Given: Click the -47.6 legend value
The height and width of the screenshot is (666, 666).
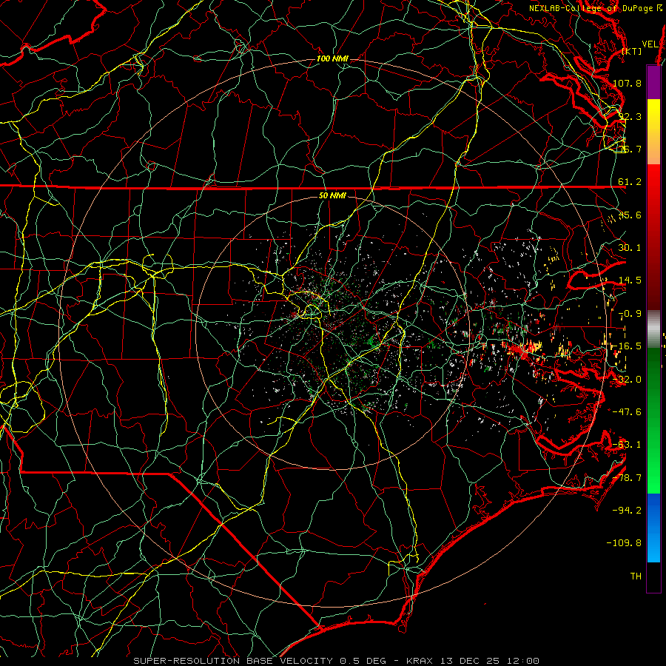Looking at the screenshot, I should [627, 412].
